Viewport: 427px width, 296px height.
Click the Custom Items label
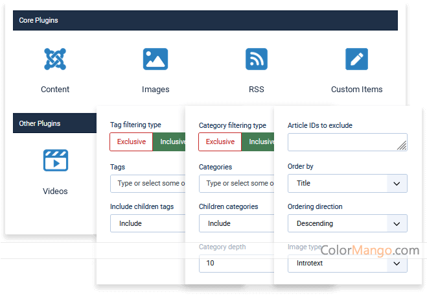357,89
